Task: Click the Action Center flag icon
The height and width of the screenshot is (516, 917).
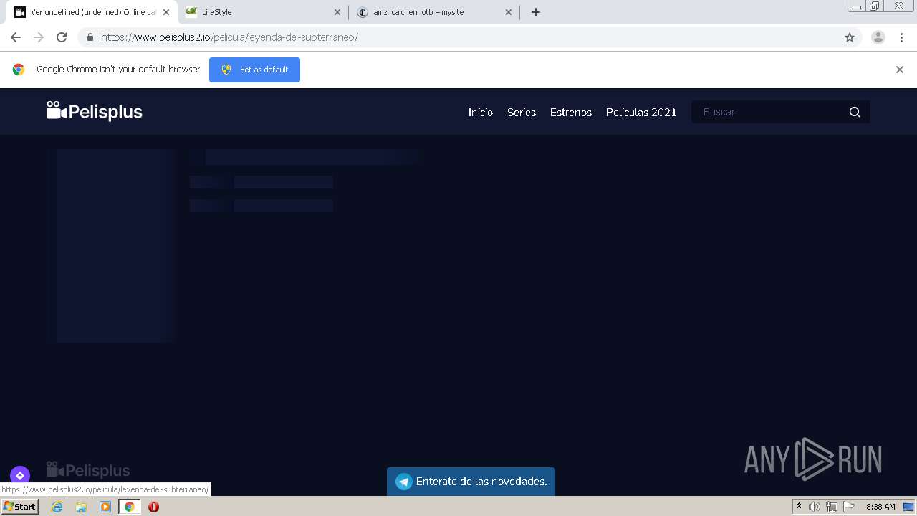Action: pos(849,507)
